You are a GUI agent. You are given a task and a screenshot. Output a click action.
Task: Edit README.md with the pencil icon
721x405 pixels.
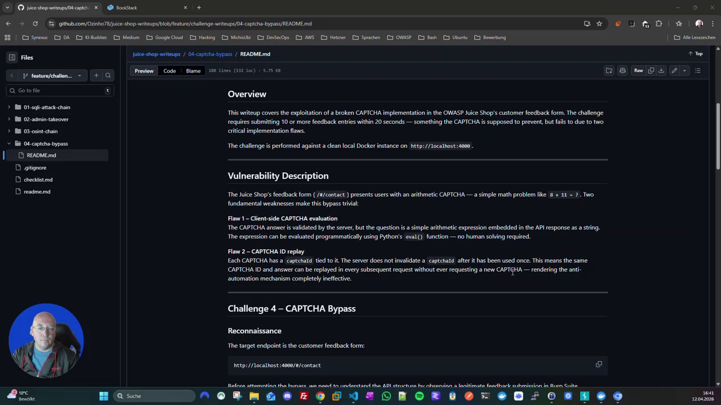pos(674,70)
